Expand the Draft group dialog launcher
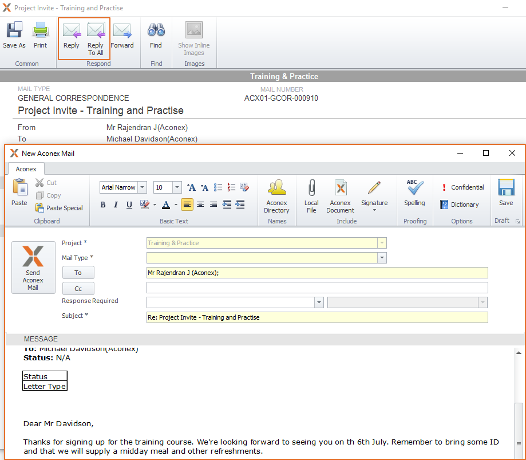 517,221
